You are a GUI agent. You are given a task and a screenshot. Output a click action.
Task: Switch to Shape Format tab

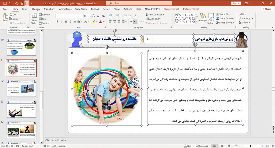(x=172, y=9)
